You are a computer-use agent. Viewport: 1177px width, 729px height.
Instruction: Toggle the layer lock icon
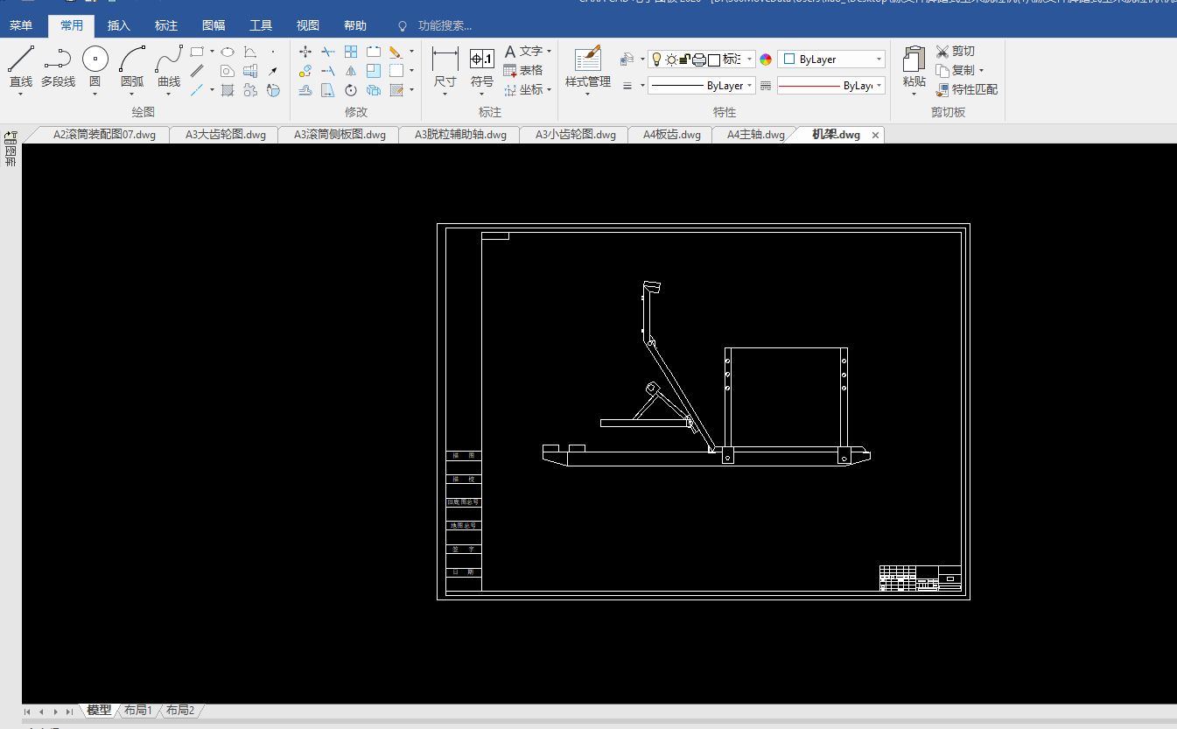click(685, 60)
